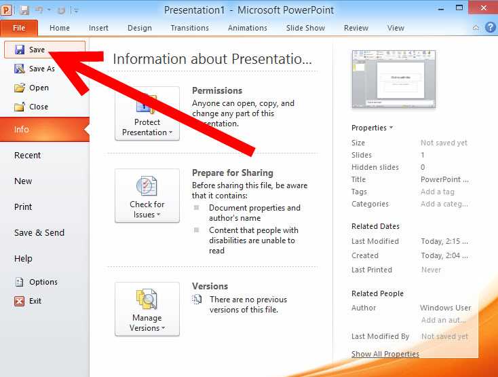Click the Save As icon in backstage menu
The image size is (498, 377).
tap(20, 69)
